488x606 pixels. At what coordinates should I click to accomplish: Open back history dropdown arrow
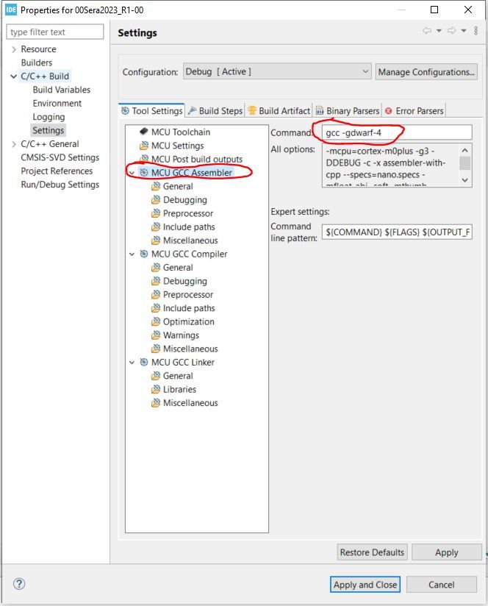(439, 31)
